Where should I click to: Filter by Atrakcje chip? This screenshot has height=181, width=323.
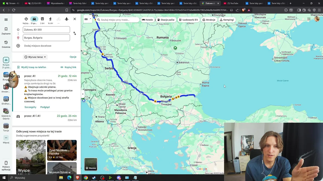tap(209, 20)
